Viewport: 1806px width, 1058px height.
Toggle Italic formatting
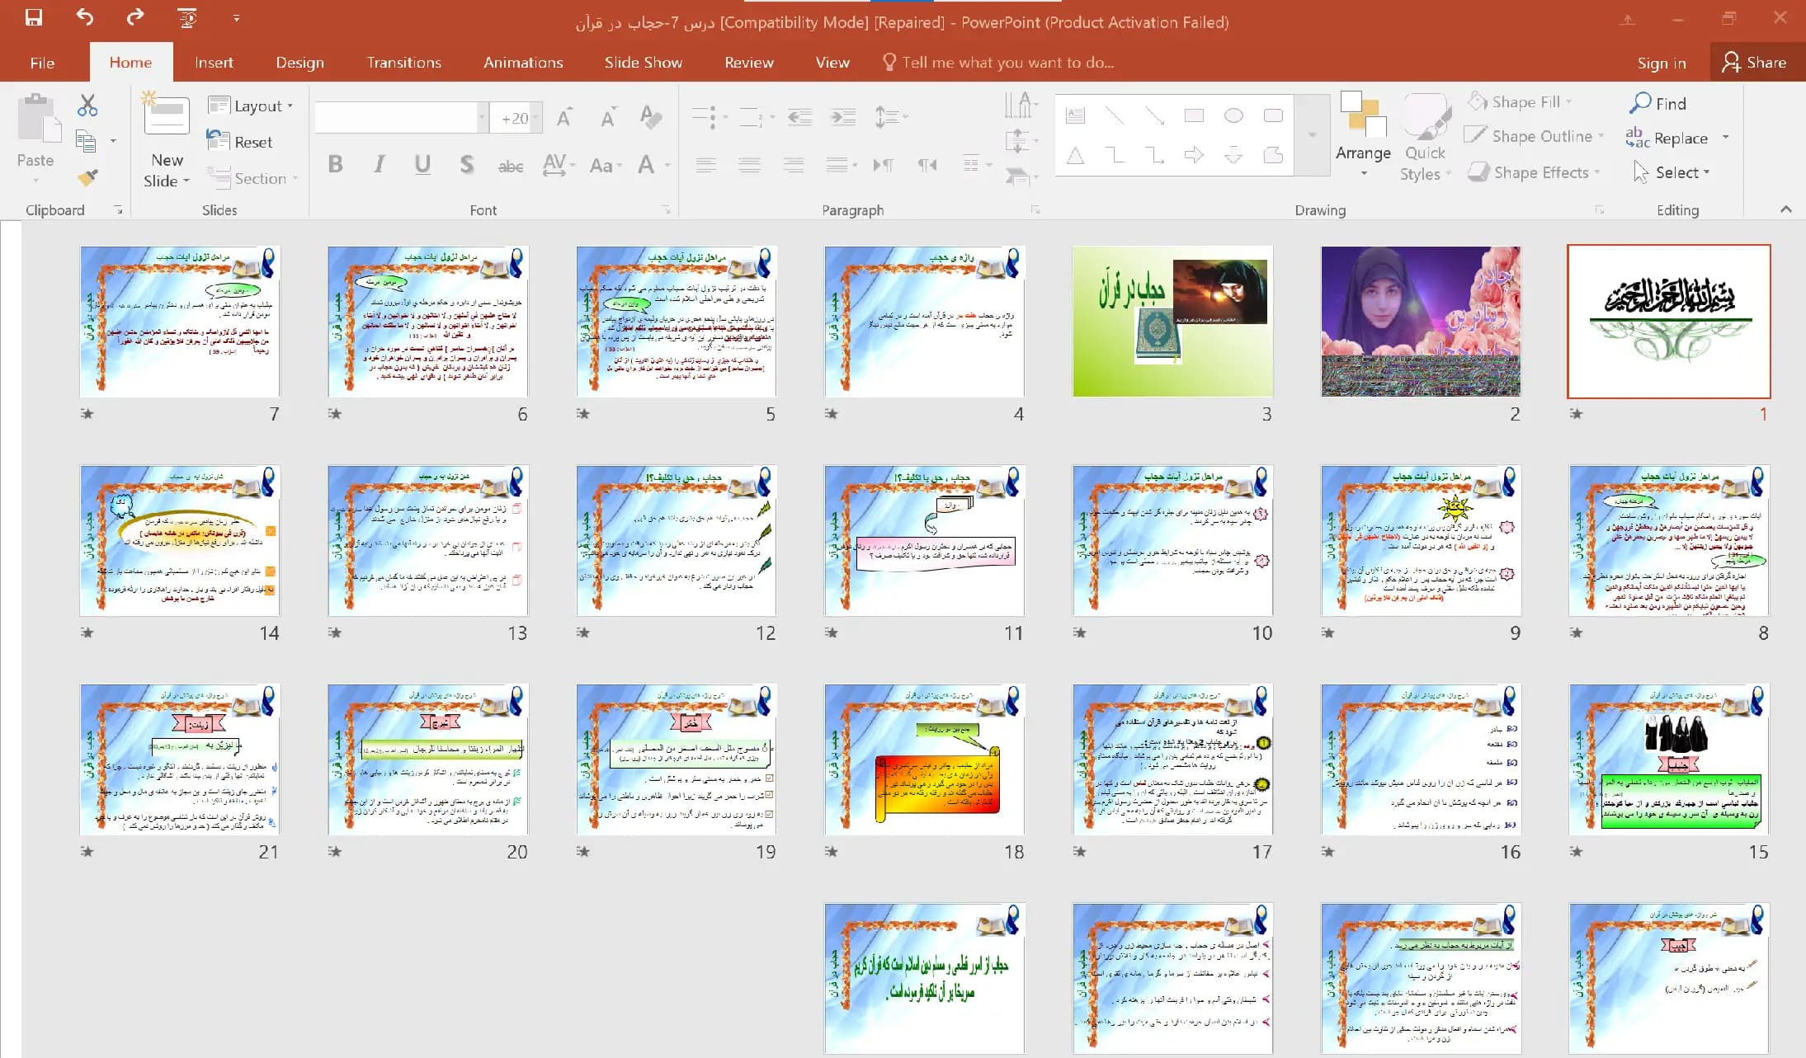[x=379, y=164]
